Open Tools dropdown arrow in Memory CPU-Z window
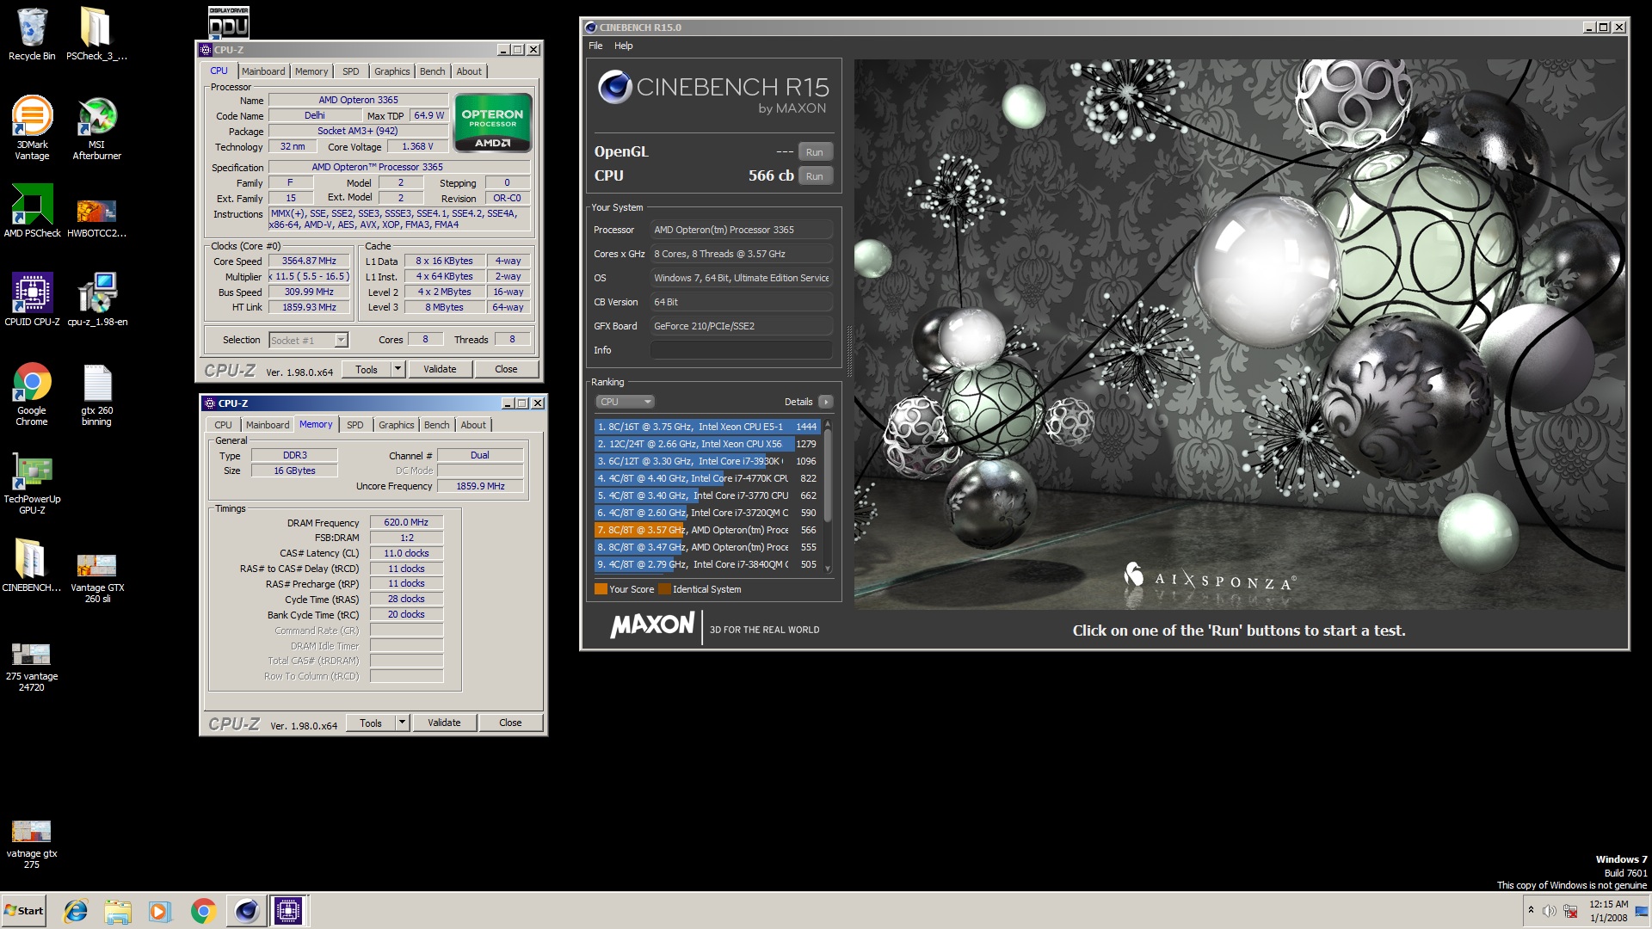The width and height of the screenshot is (1652, 929). [402, 723]
